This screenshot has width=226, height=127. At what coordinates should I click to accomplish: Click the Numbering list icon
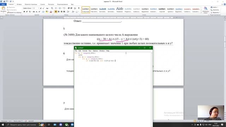pyautogui.click(x=60, y=8)
